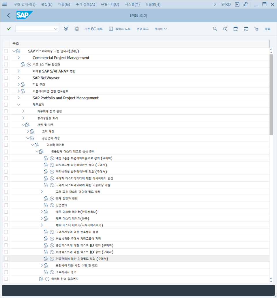
Task: Execute the activity icon for 데이터 전송 워크벤치
Action: [x=47, y=279]
